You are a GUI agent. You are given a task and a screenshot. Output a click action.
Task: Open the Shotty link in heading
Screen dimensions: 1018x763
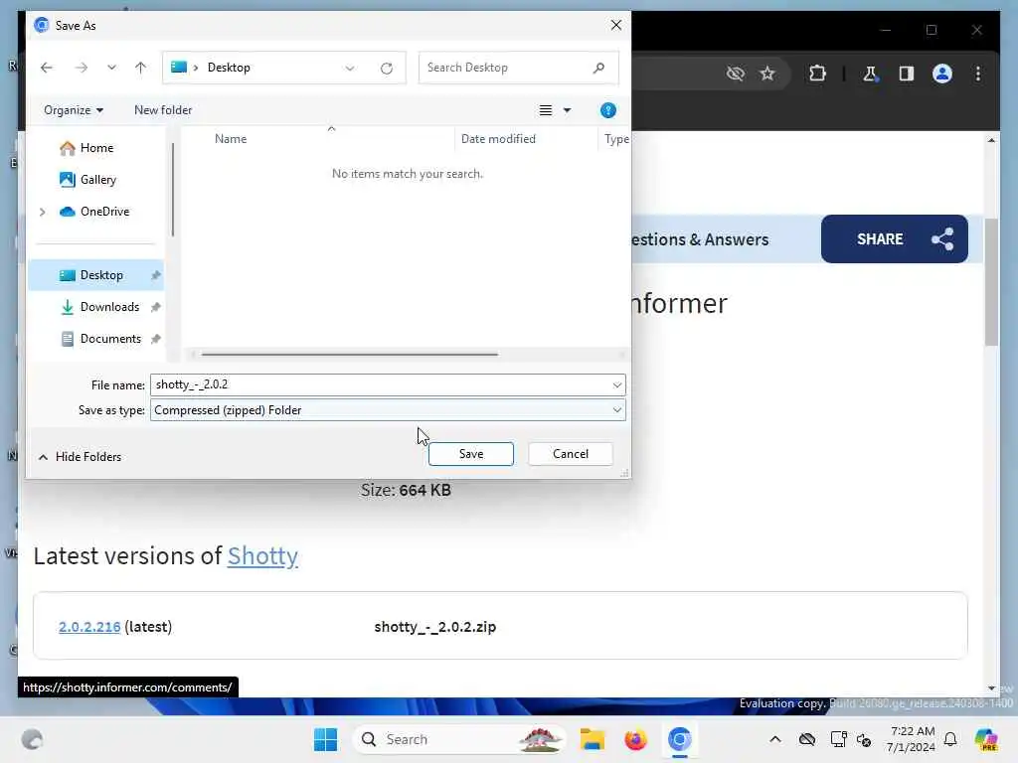pyautogui.click(x=262, y=556)
